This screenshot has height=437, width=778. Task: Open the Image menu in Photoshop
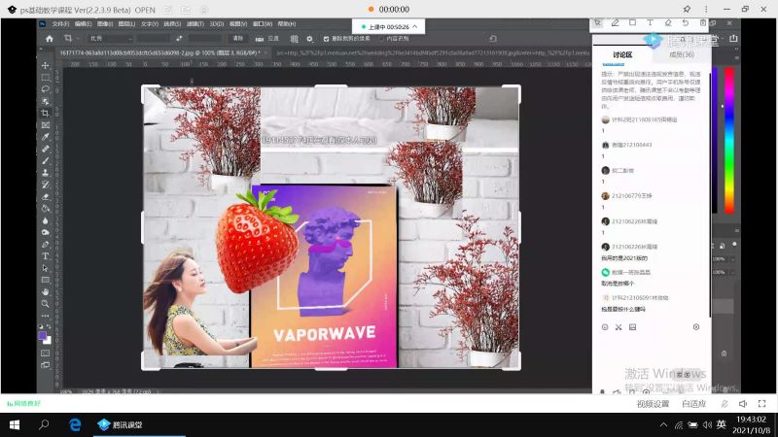click(105, 23)
